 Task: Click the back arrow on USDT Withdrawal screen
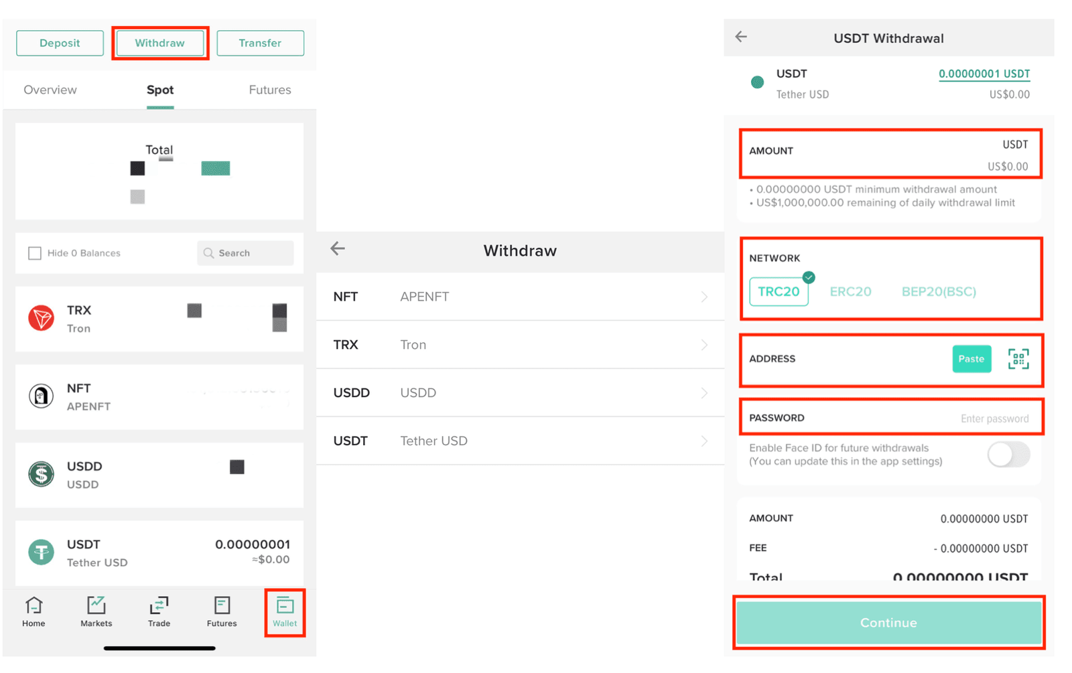click(741, 38)
